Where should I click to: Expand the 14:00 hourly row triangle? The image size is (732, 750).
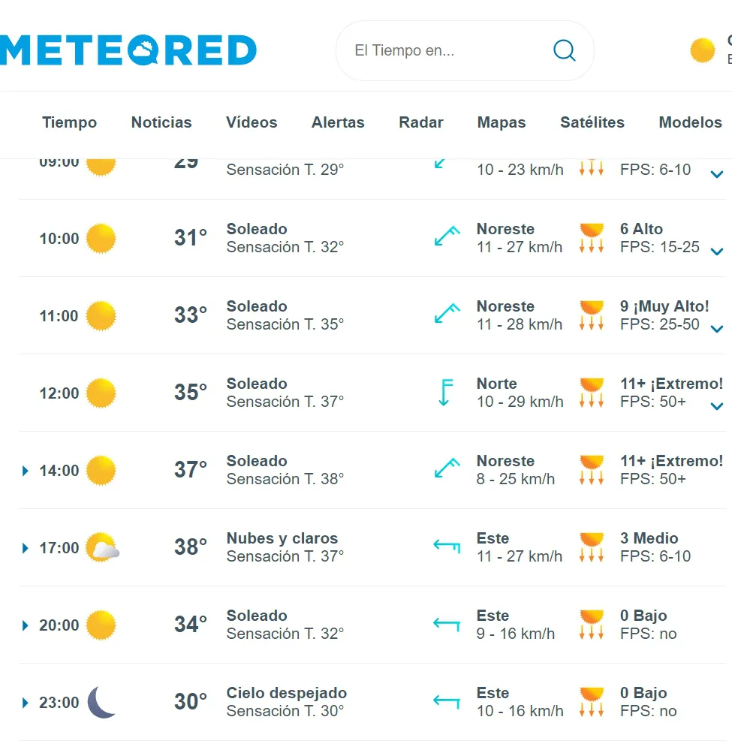[26, 471]
